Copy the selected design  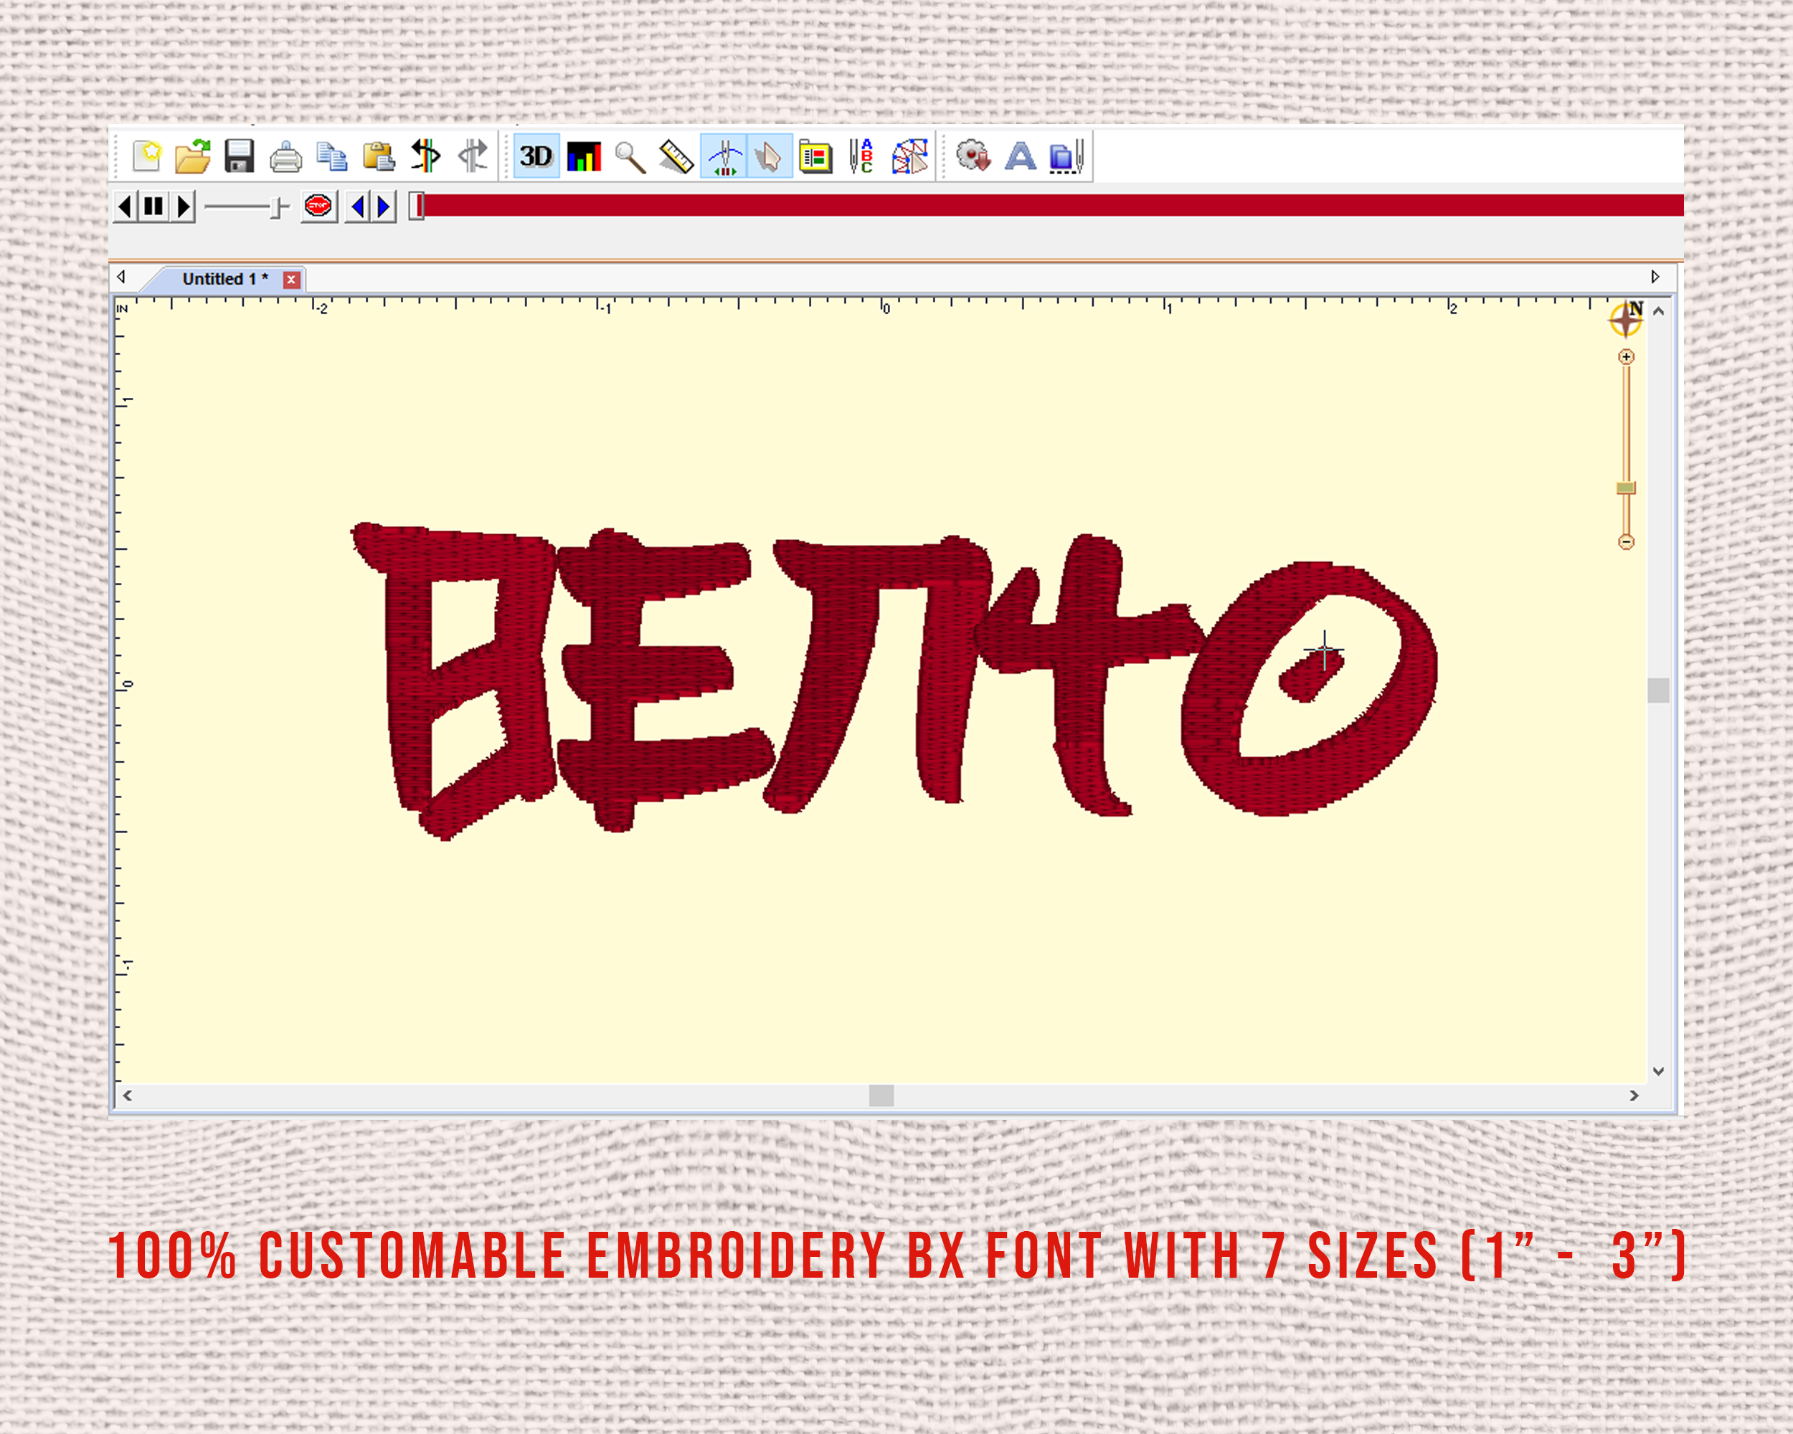point(332,157)
